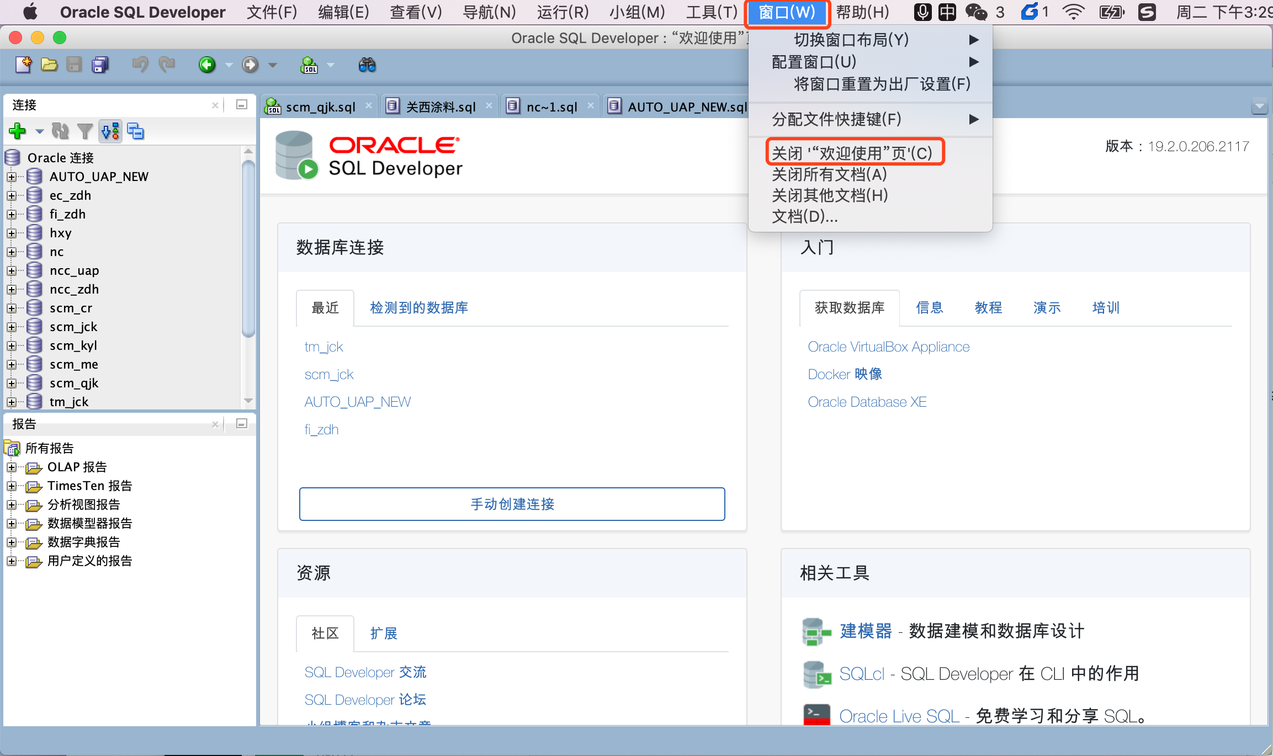Click the SQLcl tool icon
Image resolution: width=1273 pixels, height=756 pixels.
click(x=816, y=674)
